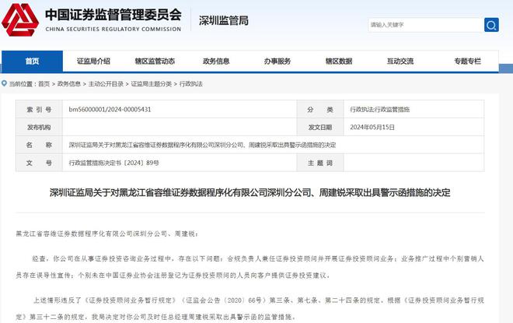
Task: Select index number bm56000001/2024-00005431
Action: 110,110
